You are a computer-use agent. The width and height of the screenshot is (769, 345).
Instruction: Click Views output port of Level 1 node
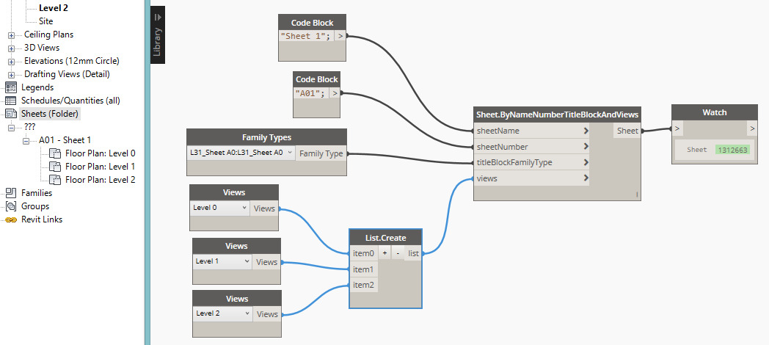point(267,261)
